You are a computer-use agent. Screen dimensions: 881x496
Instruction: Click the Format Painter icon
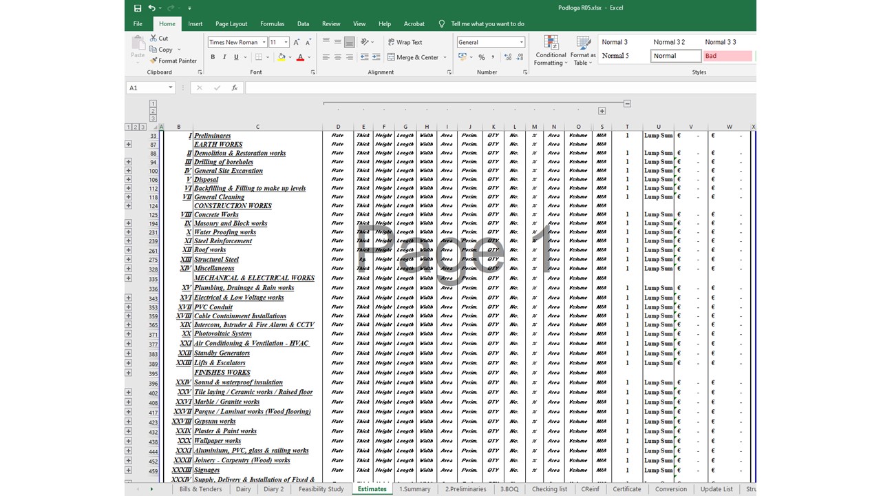coord(154,61)
